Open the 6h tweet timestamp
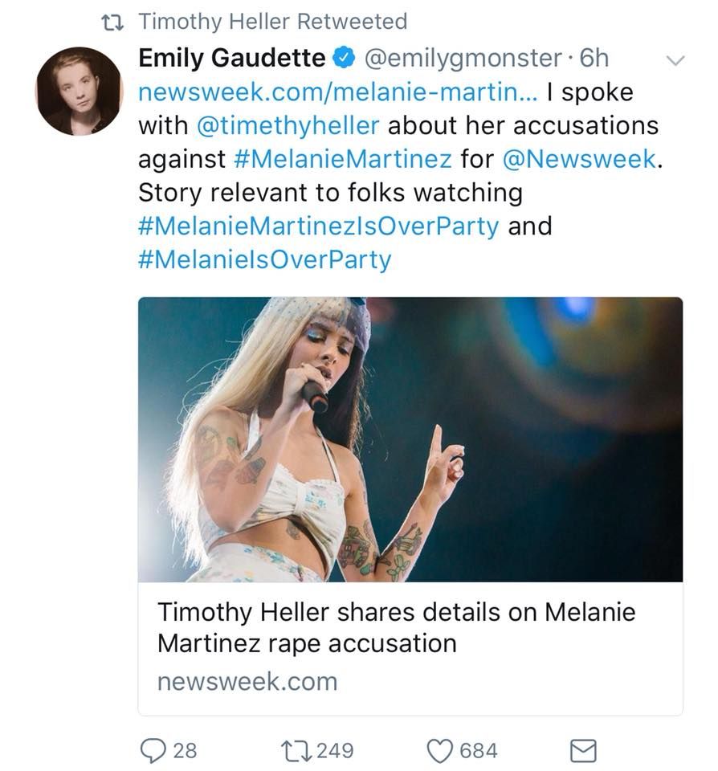Image resolution: width=718 pixels, height=771 pixels. 593,58
